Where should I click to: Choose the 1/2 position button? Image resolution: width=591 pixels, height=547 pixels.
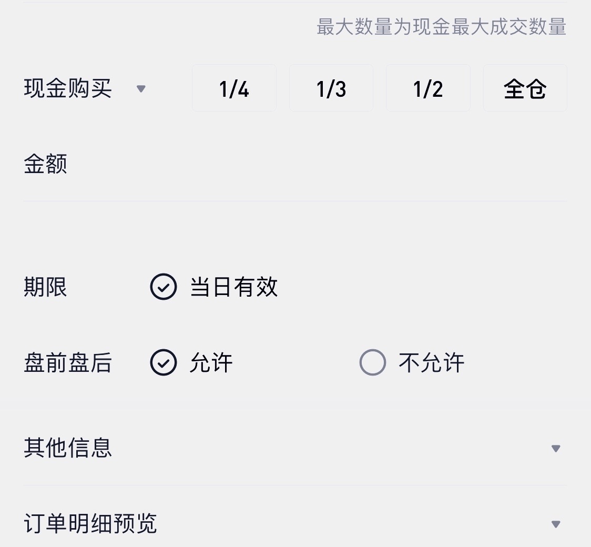pyautogui.click(x=428, y=88)
